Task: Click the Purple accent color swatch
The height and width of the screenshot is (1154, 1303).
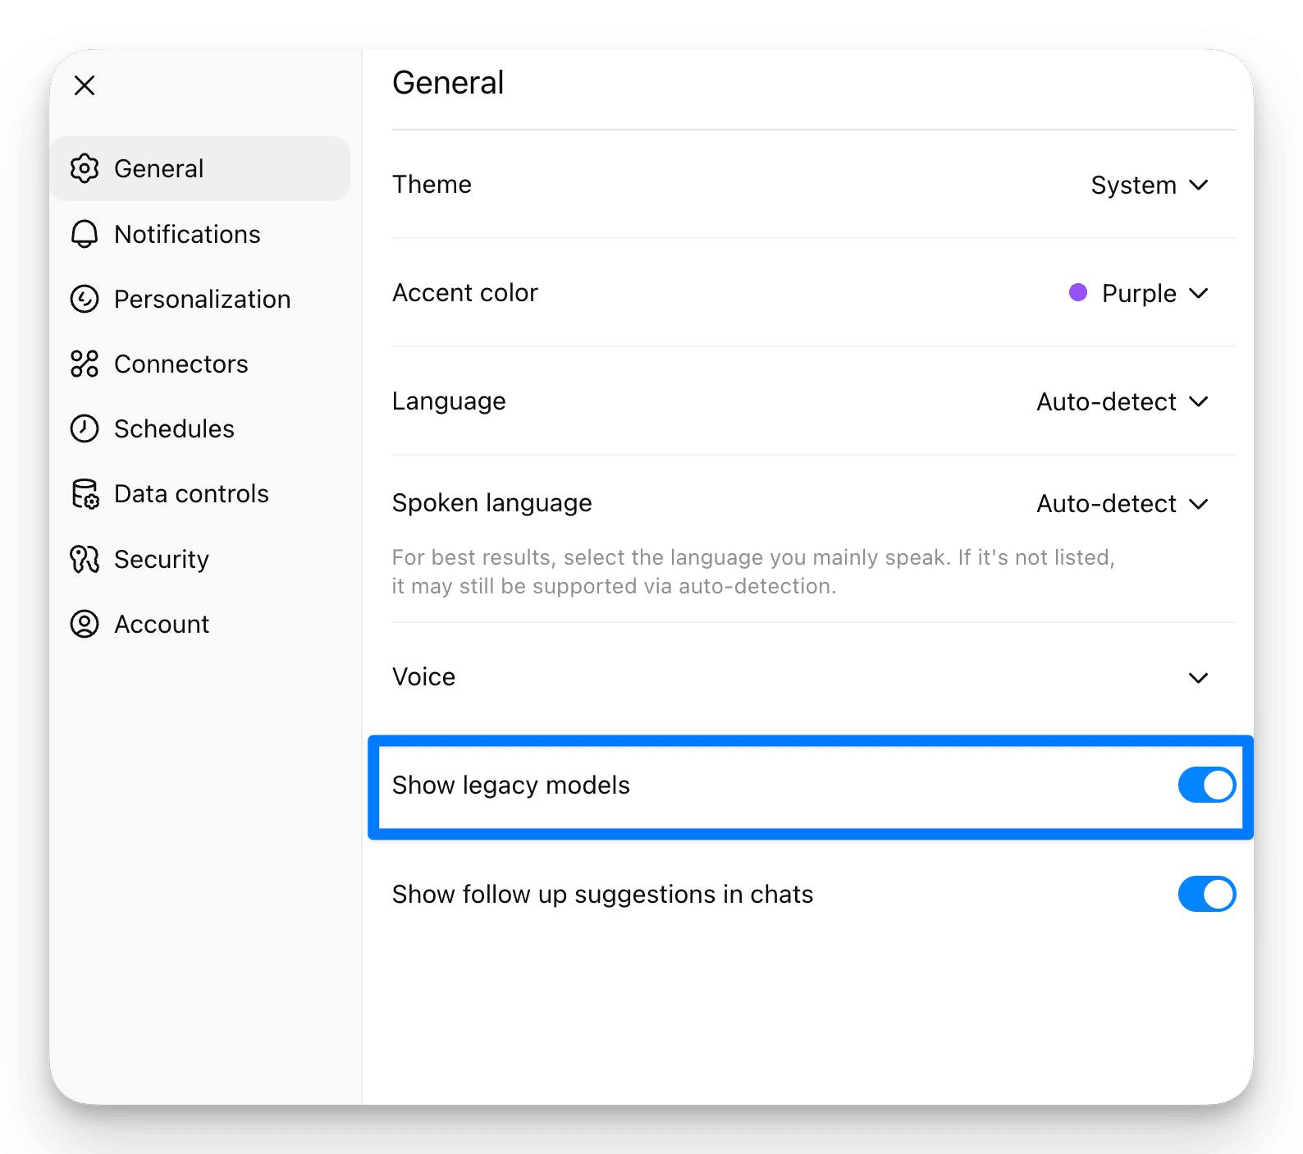Action: [x=1078, y=293]
